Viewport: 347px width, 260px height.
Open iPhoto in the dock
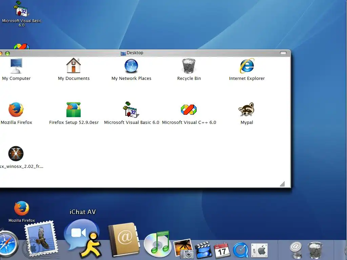[183, 248]
